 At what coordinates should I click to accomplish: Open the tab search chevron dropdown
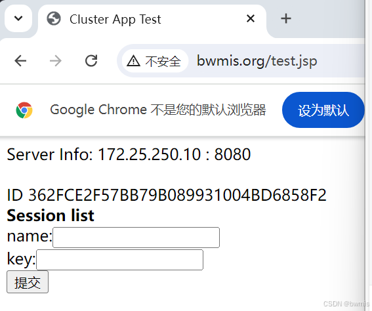pyautogui.click(x=18, y=18)
